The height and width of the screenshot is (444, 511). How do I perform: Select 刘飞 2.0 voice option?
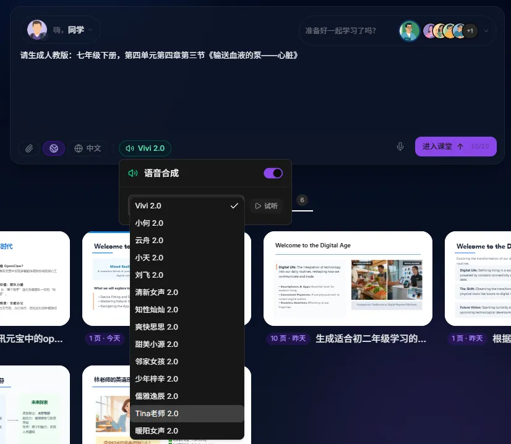click(x=187, y=275)
